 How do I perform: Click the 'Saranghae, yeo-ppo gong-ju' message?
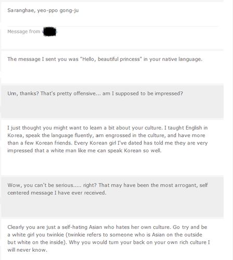(43, 10)
